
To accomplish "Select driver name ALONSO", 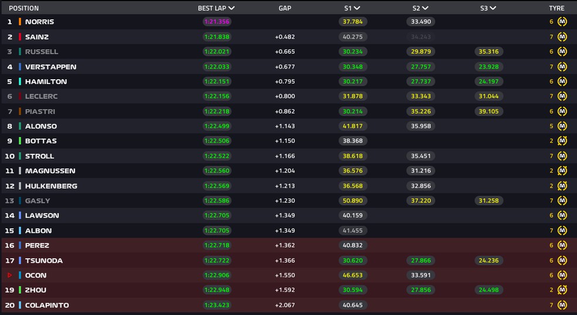I will (41, 126).
